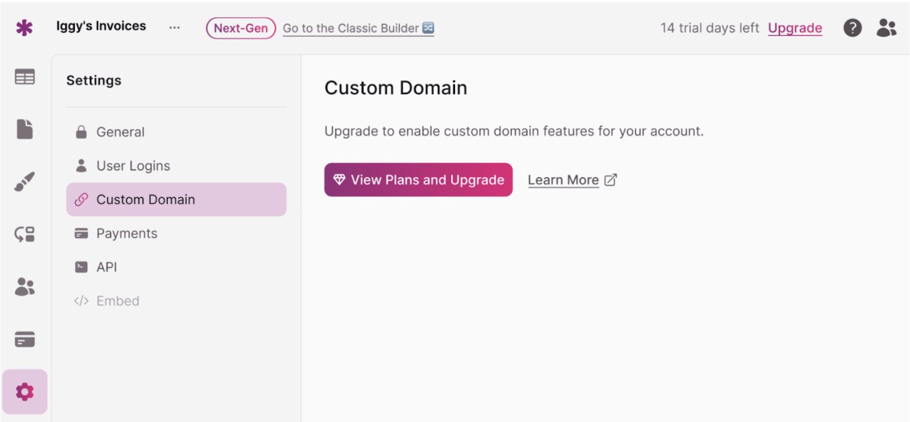Open API settings section

tap(107, 267)
